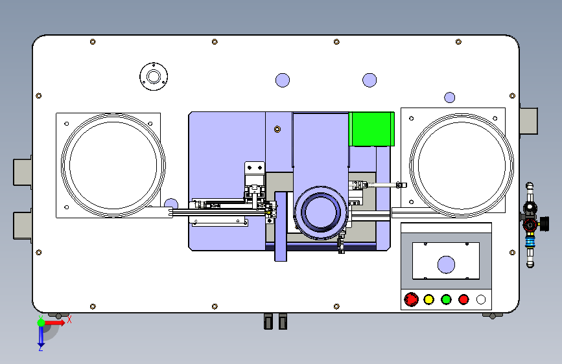Pick the black knob of the air regulator
The height and width of the screenshot is (364, 562).
coord(544,224)
